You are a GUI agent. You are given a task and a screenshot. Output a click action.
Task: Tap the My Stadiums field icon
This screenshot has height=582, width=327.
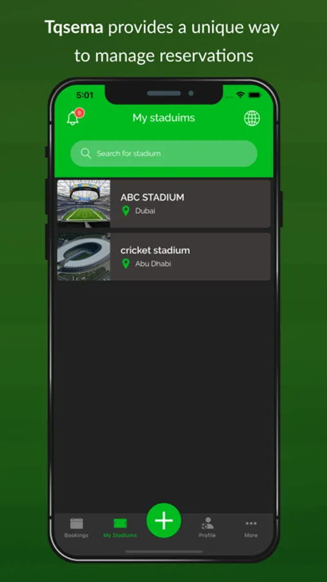click(120, 524)
